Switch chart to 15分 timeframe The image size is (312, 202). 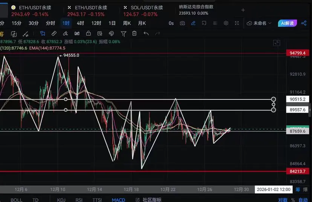17,23
